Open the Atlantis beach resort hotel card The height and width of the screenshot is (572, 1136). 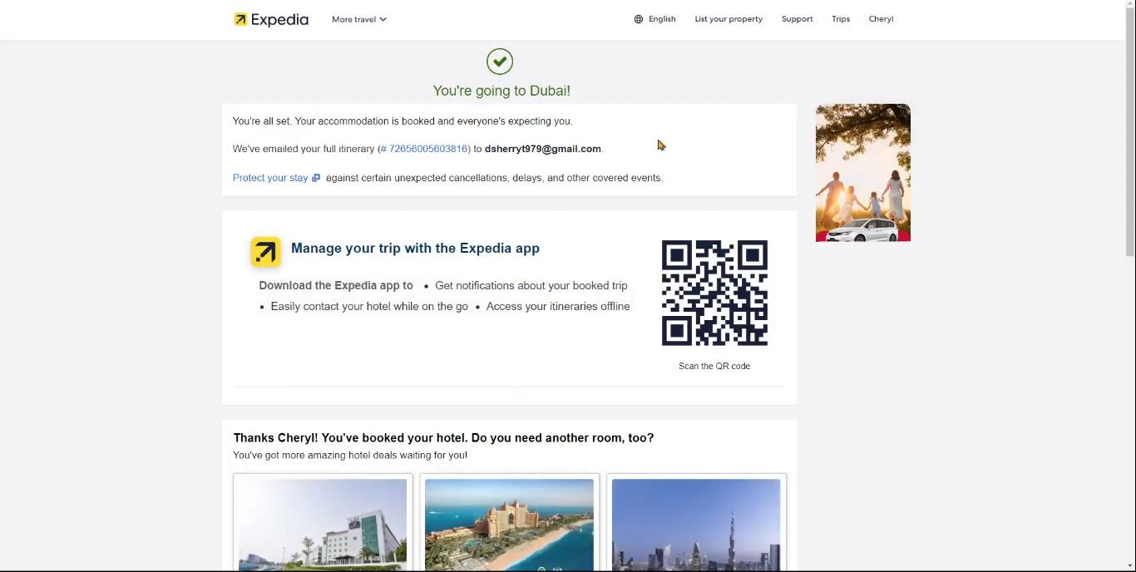coord(509,524)
